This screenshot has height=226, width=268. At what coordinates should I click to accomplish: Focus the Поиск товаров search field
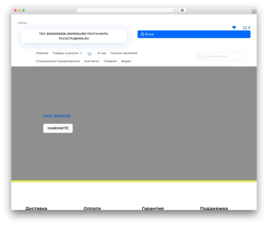(220, 56)
